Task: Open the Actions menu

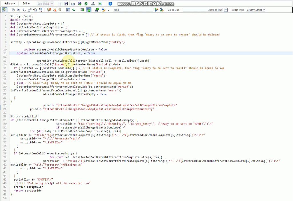Action: [x=10, y=4]
